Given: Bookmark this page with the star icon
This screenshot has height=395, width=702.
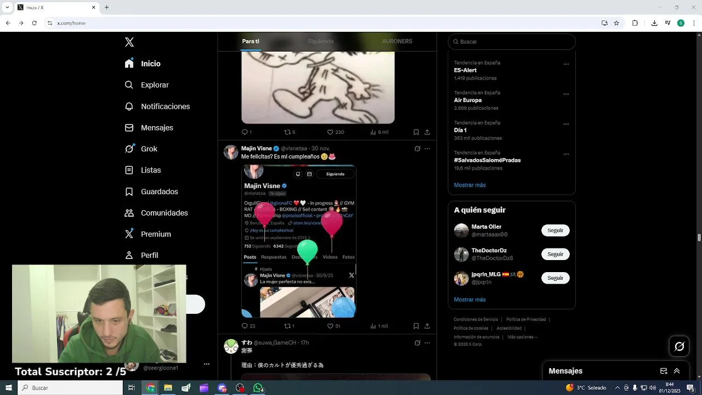Looking at the screenshot, I should 616,23.
